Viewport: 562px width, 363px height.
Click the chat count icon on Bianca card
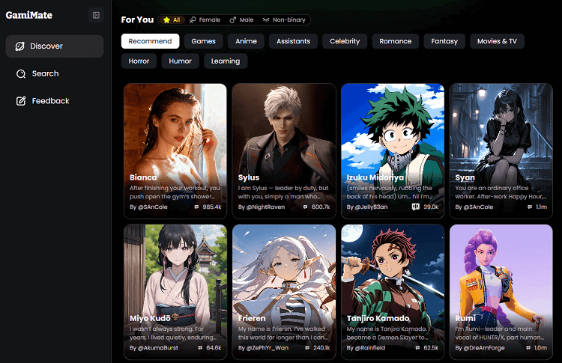[x=196, y=207]
